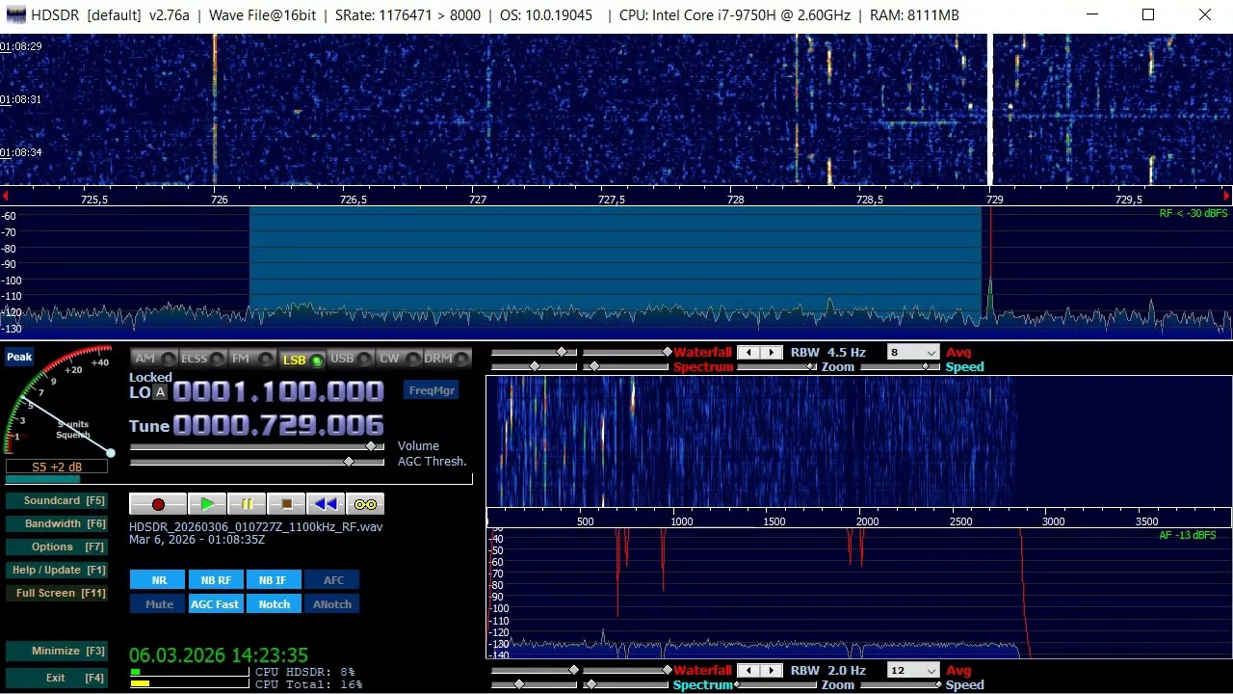Image resolution: width=1233 pixels, height=694 pixels.
Task: Increase RF RBW with the right arrow
Action: coord(772,353)
